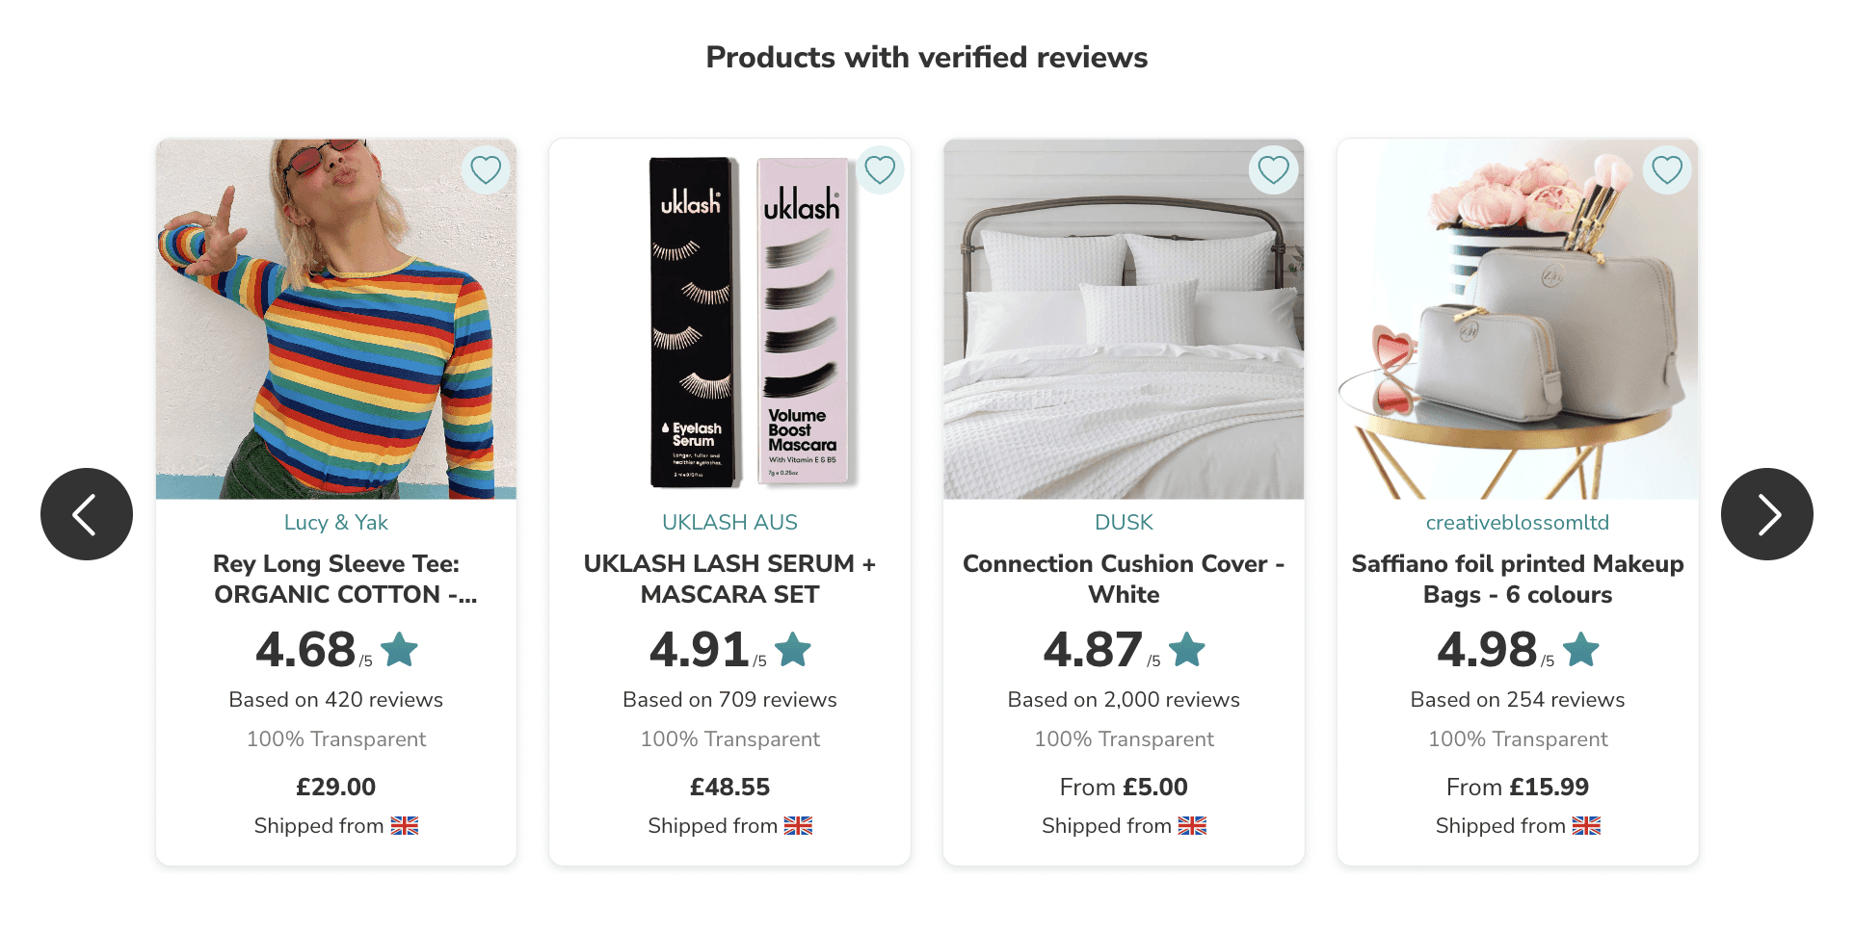The image size is (1854, 932).
Task: Click UK flag on DUSK product card
Action: click(1192, 826)
